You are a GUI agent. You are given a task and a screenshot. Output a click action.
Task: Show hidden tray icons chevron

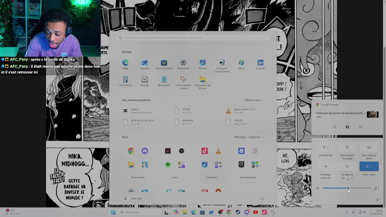click(347, 212)
